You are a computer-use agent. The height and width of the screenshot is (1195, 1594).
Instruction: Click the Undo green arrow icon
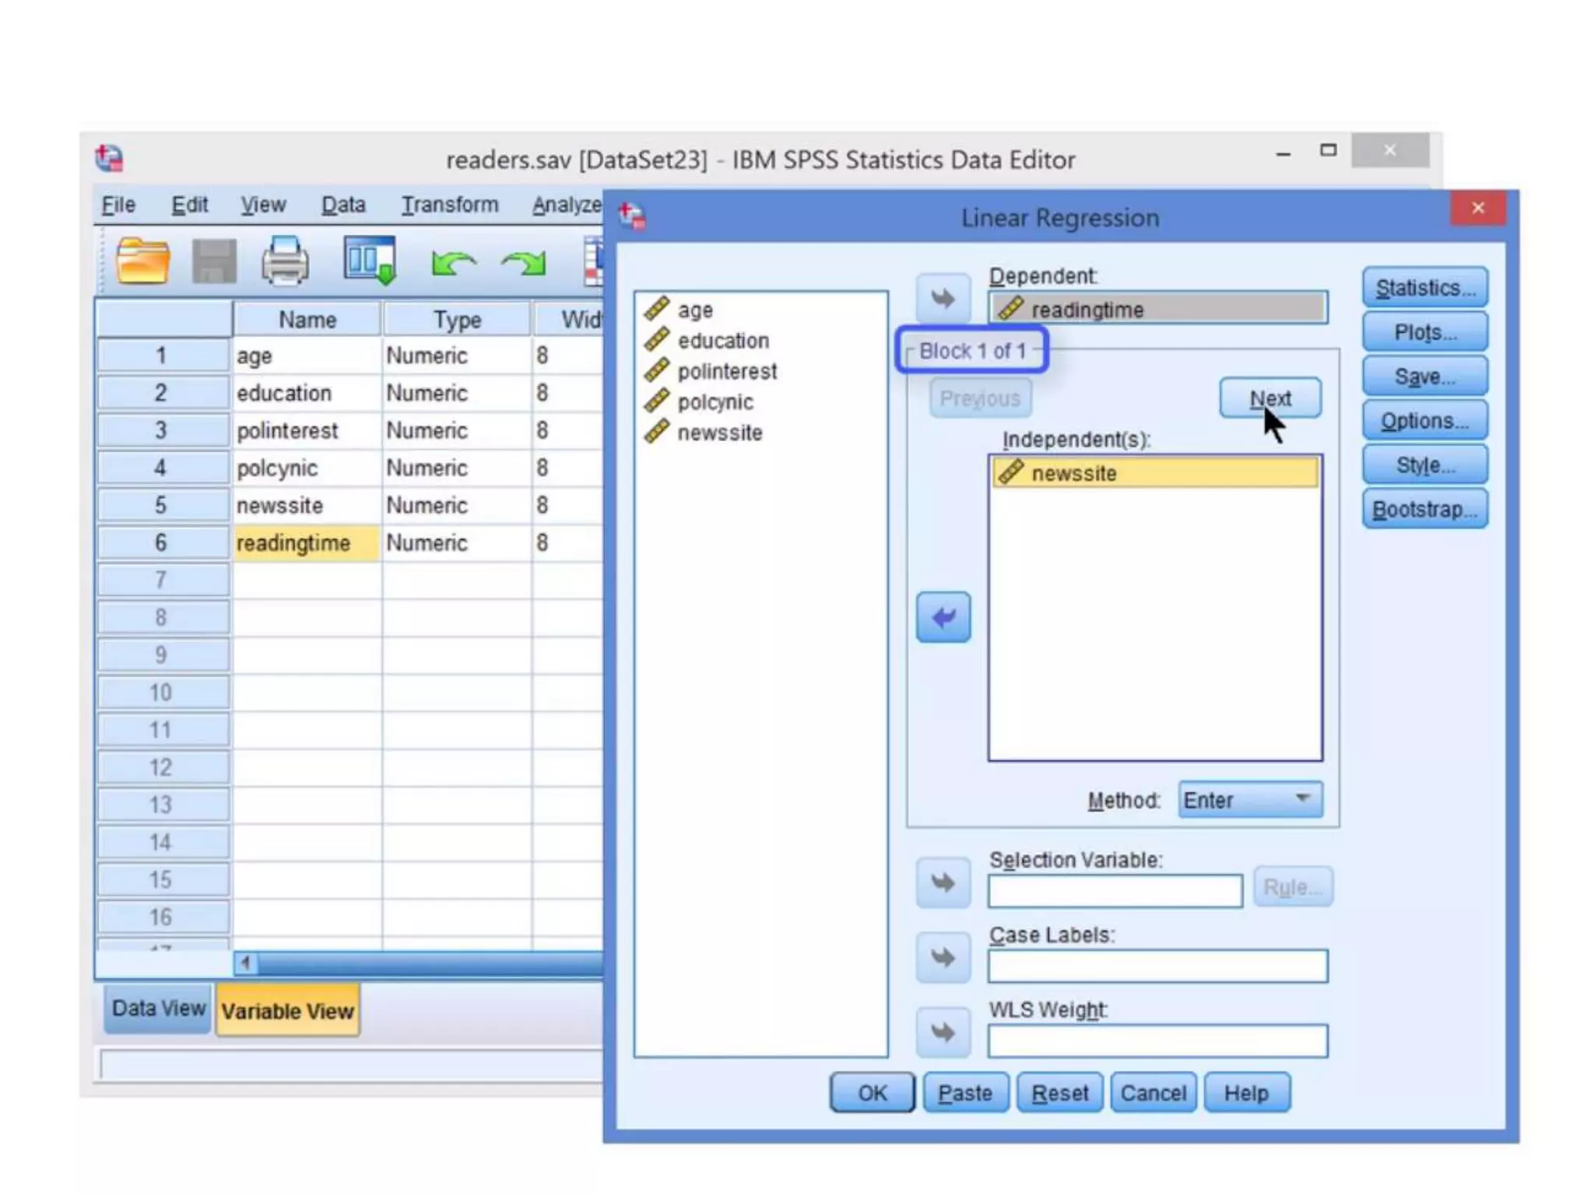pyautogui.click(x=454, y=263)
